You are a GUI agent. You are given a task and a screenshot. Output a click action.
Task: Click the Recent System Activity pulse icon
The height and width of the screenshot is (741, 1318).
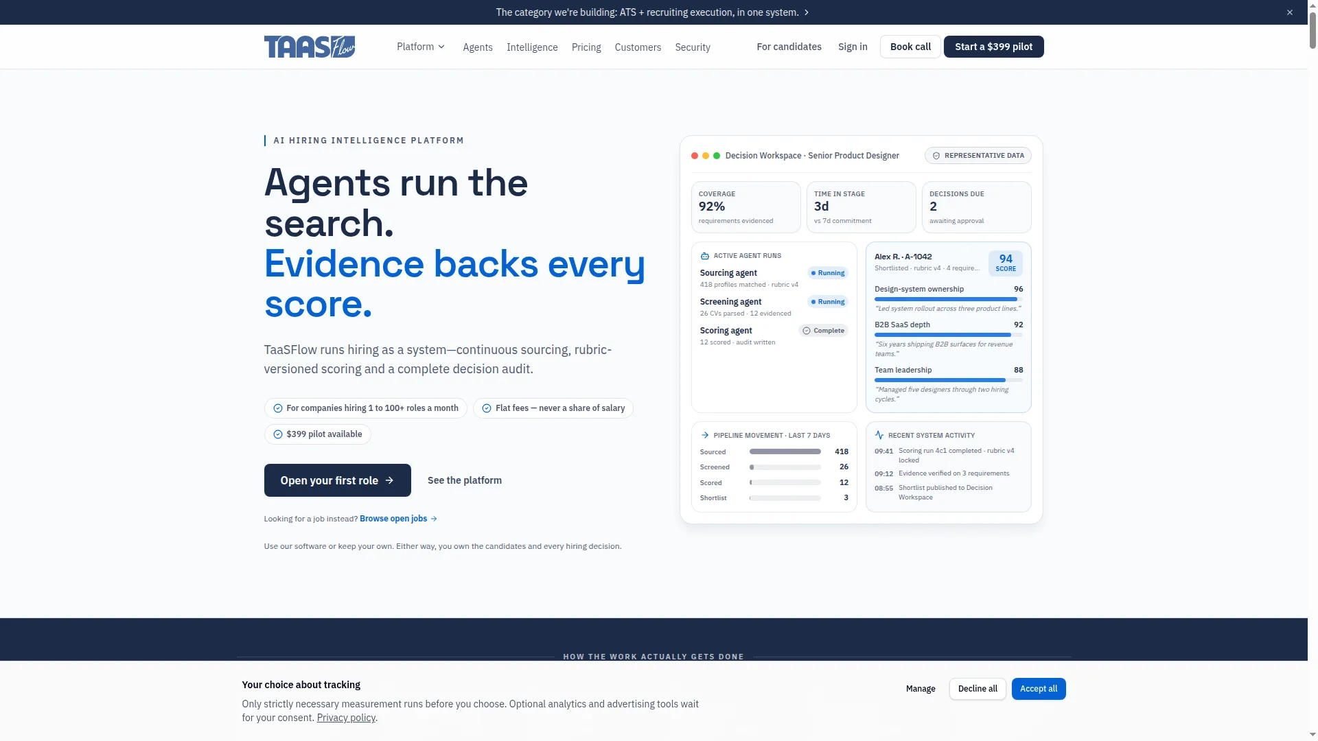[879, 436]
